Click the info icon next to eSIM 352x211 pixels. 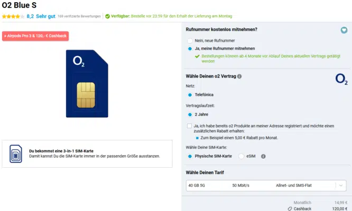coord(263,156)
